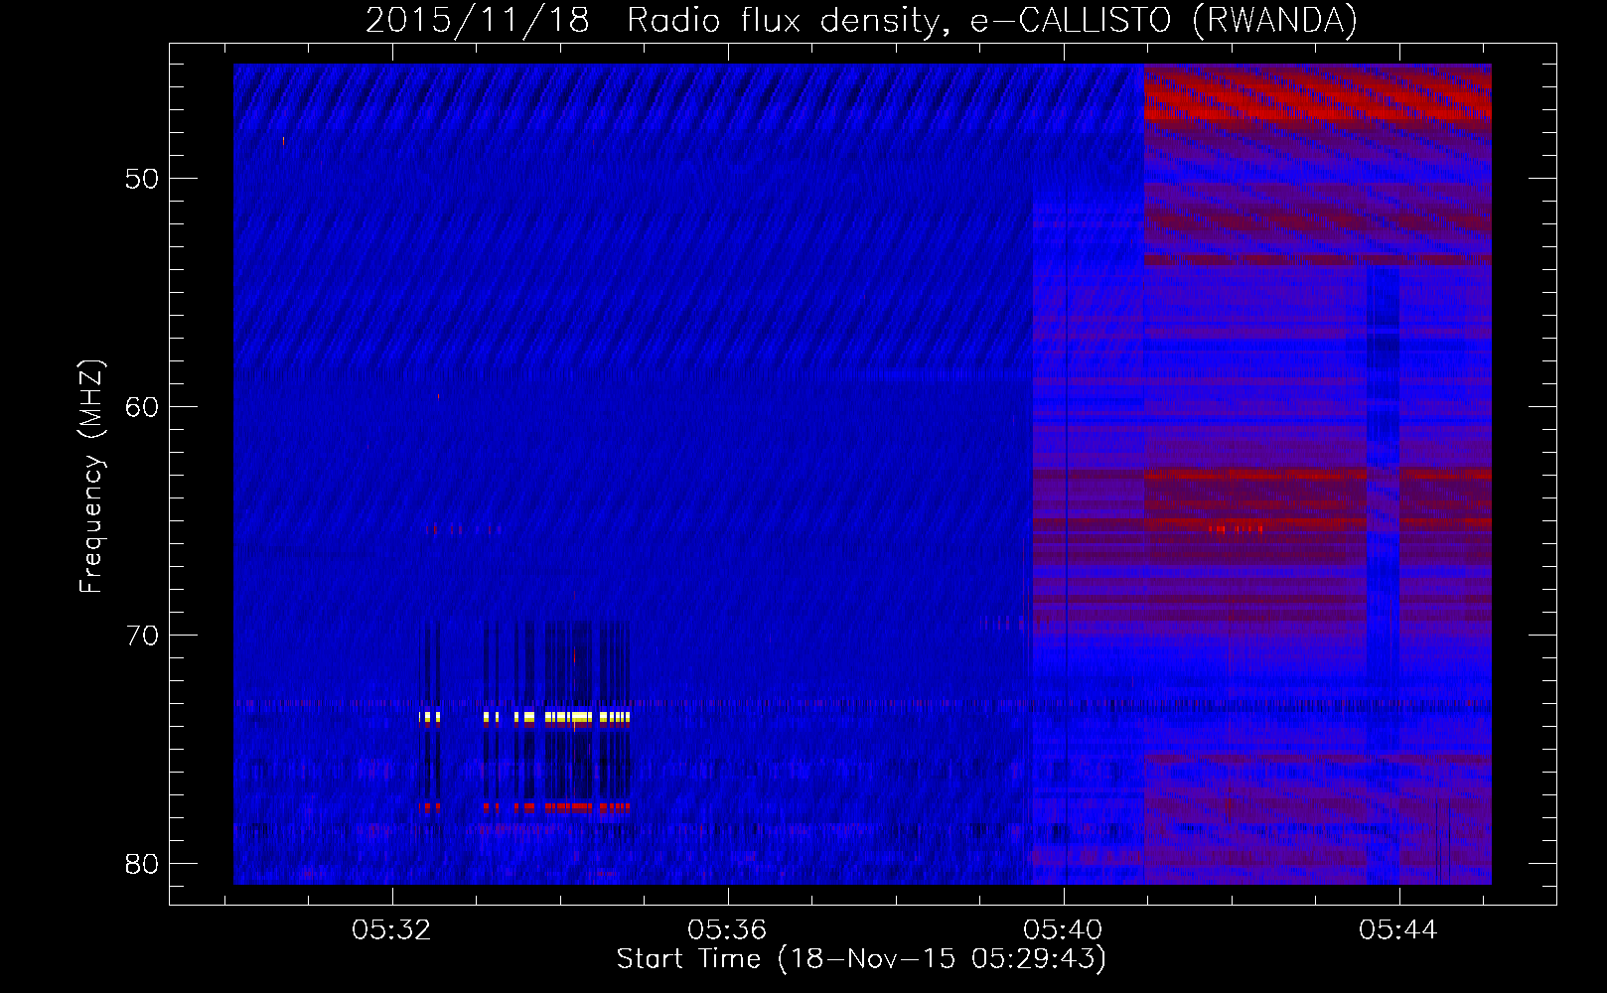
Task: Select the 'Frequency (MHZ)' axis label
Action: (x=91, y=477)
